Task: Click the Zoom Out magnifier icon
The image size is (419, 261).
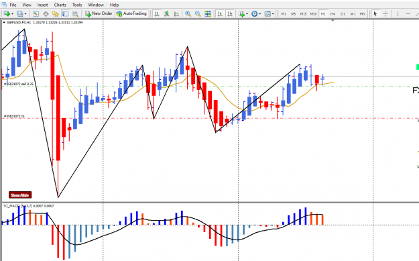Action: [198, 13]
